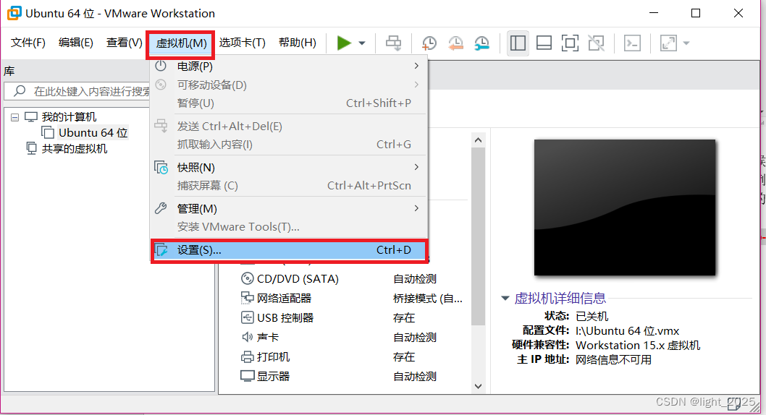Open the 选项卡(T) menu

(x=243, y=43)
